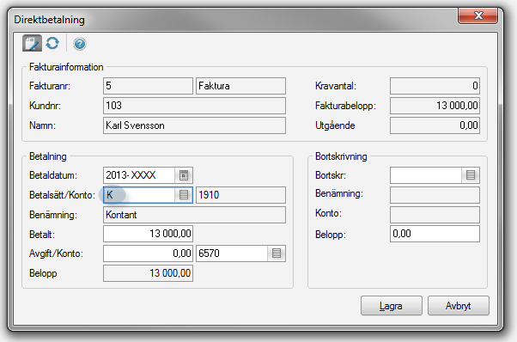The image size is (517, 342).
Task: Click the Fakturabelopp field
Action: [x=435, y=106]
